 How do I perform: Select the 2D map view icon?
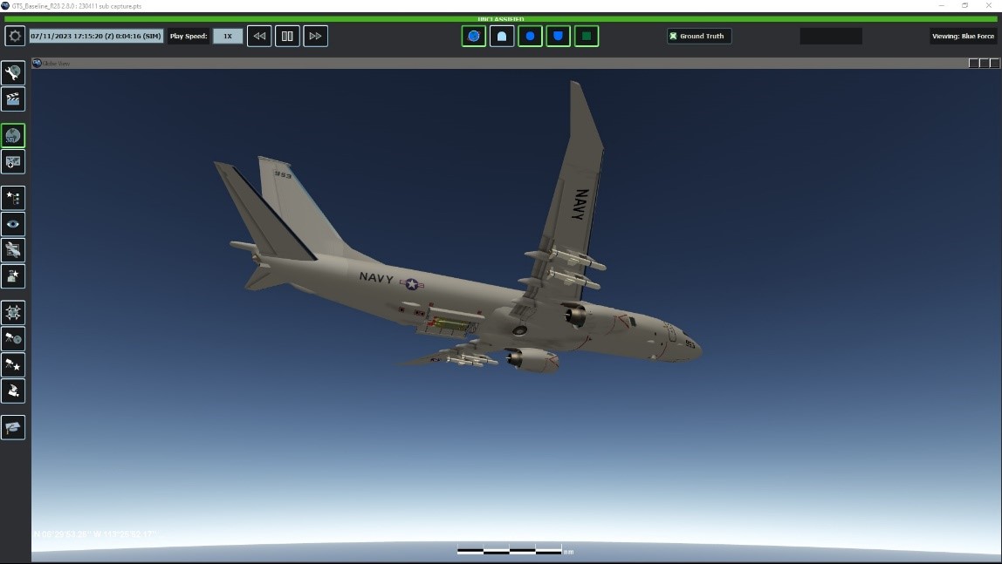(13, 161)
